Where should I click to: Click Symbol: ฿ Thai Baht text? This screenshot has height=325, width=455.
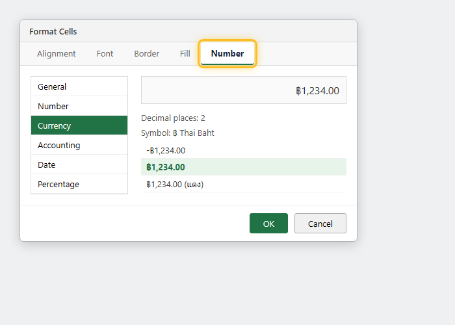coord(177,133)
